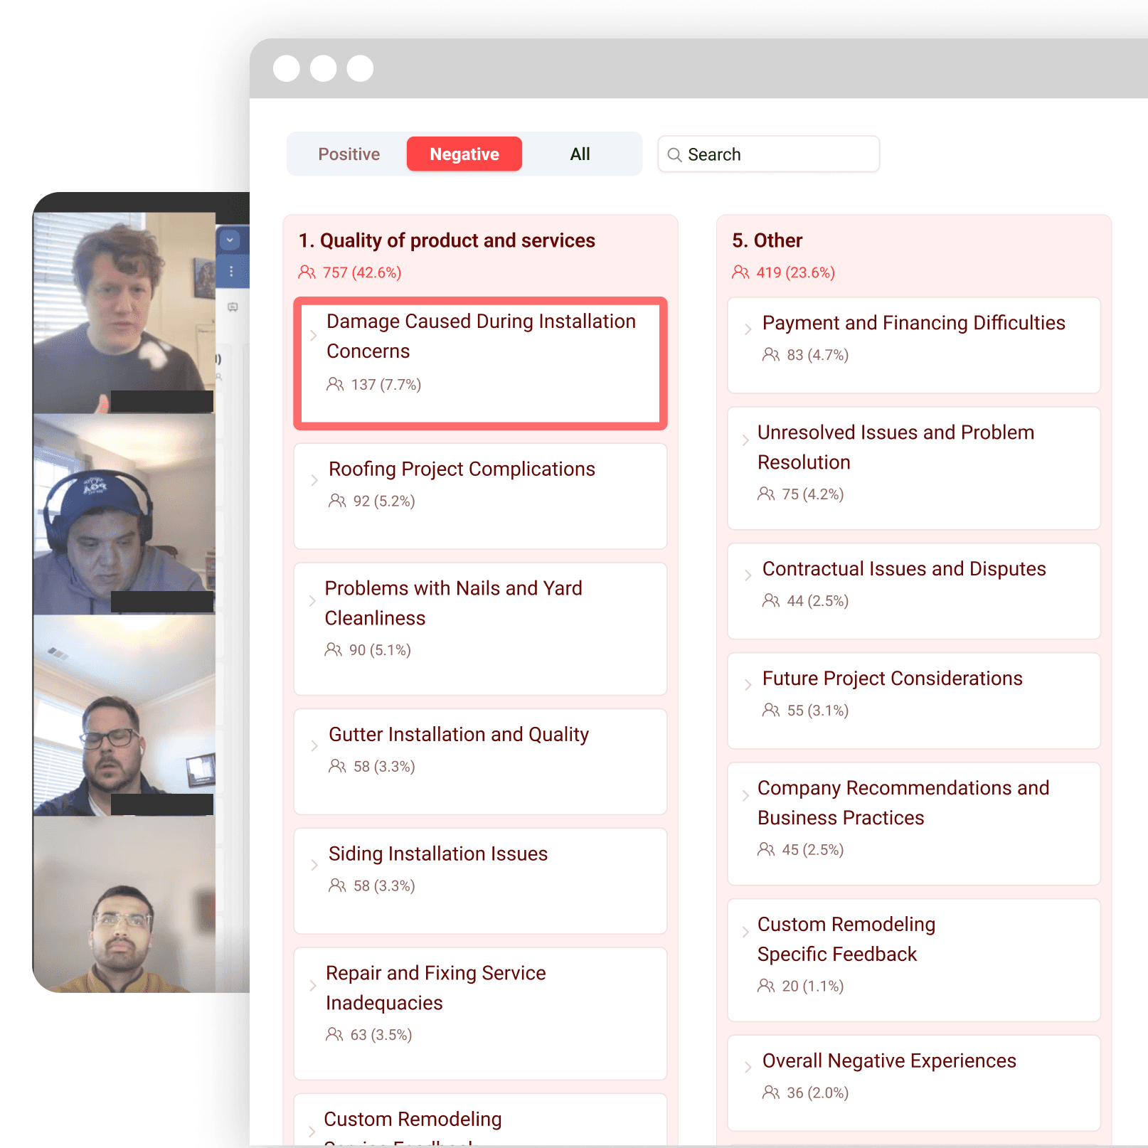Image resolution: width=1148 pixels, height=1148 pixels.
Task: Open Overall Negative Experiences title
Action: [x=889, y=1061]
